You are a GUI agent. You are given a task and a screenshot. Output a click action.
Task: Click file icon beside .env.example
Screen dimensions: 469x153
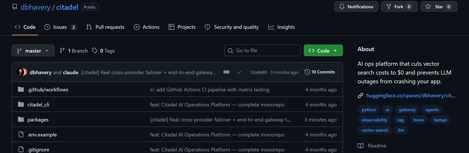pyautogui.click(x=21, y=134)
